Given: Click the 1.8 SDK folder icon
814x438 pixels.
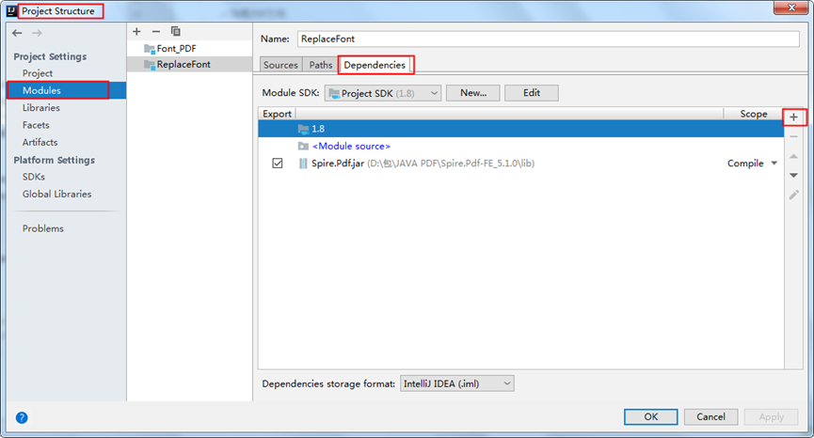Looking at the screenshot, I should 303,129.
